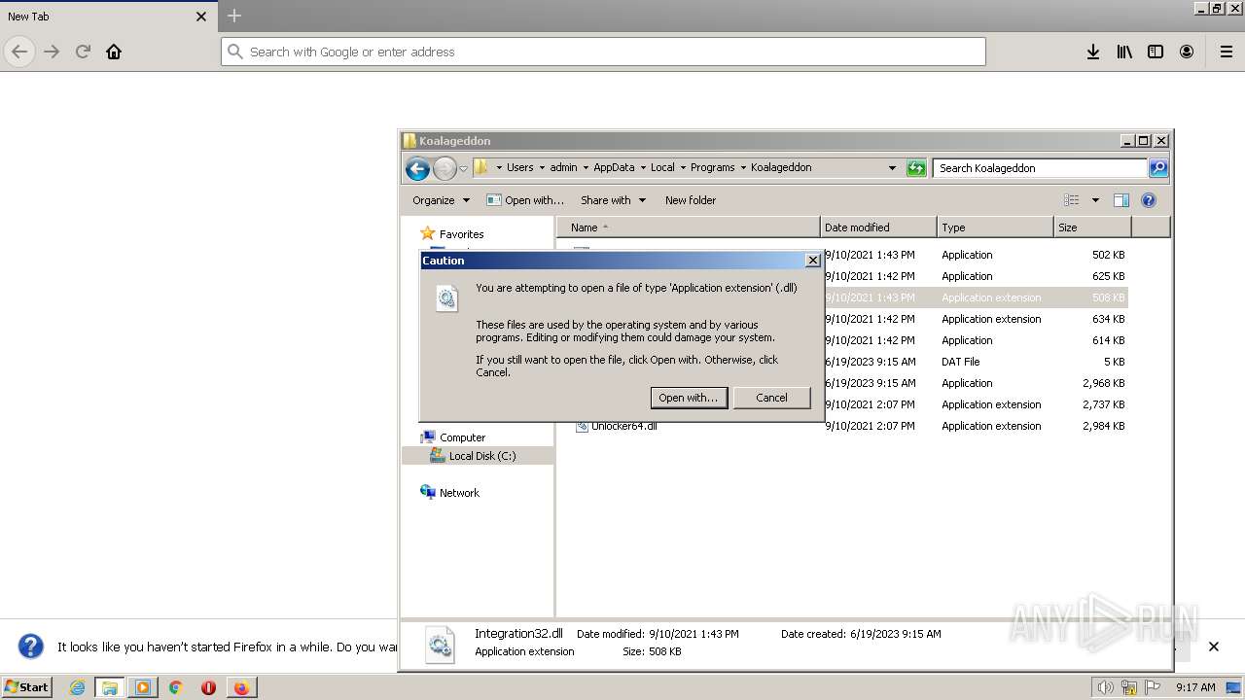Open the Share with menu

click(x=613, y=200)
